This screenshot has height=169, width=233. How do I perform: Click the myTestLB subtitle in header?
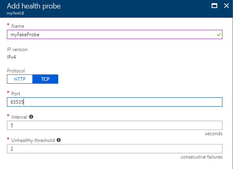[x=15, y=13]
